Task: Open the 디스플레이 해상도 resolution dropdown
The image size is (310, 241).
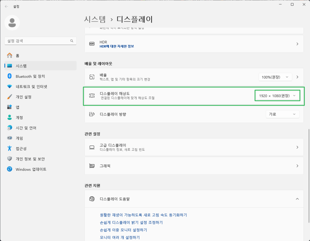Action: click(277, 95)
